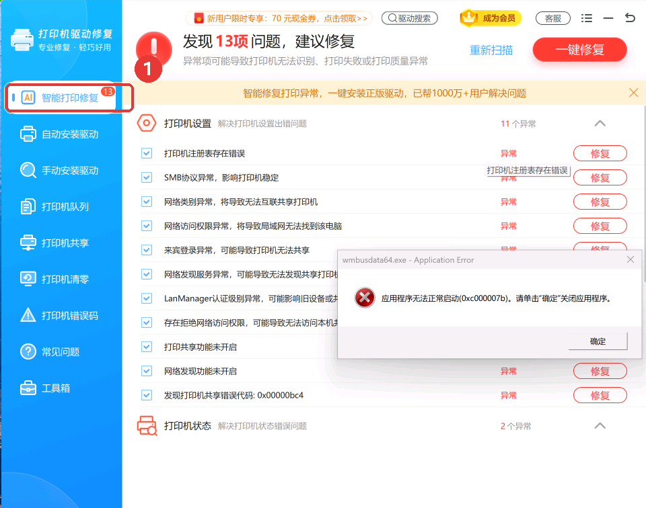Click the red error X icon in dialog
646x508 pixels.
click(x=365, y=298)
